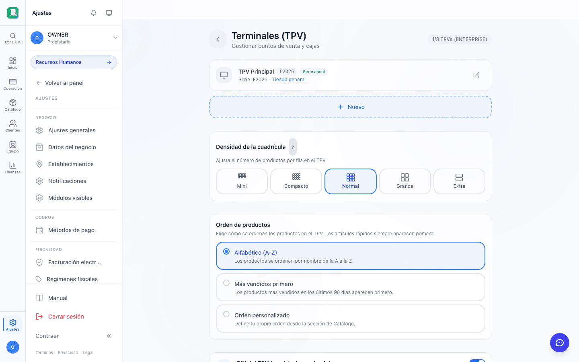Open Ajustes generales settings
579x362 pixels.
(74, 130)
